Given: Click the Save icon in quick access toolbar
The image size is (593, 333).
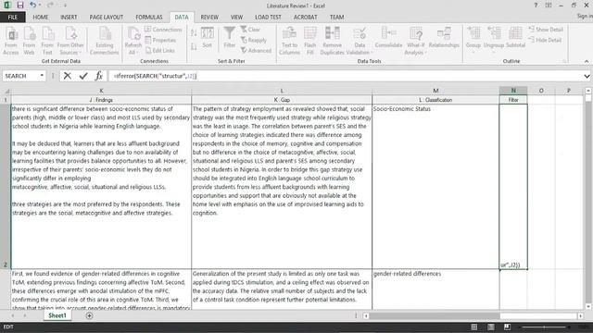Looking at the screenshot, I should pos(20,6).
